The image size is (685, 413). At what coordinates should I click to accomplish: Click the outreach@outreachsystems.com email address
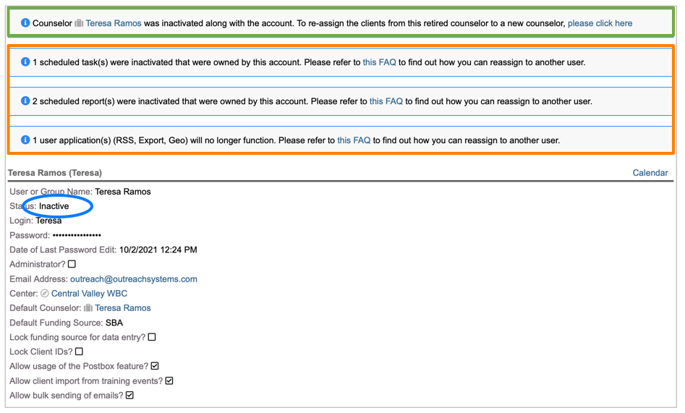pos(133,279)
